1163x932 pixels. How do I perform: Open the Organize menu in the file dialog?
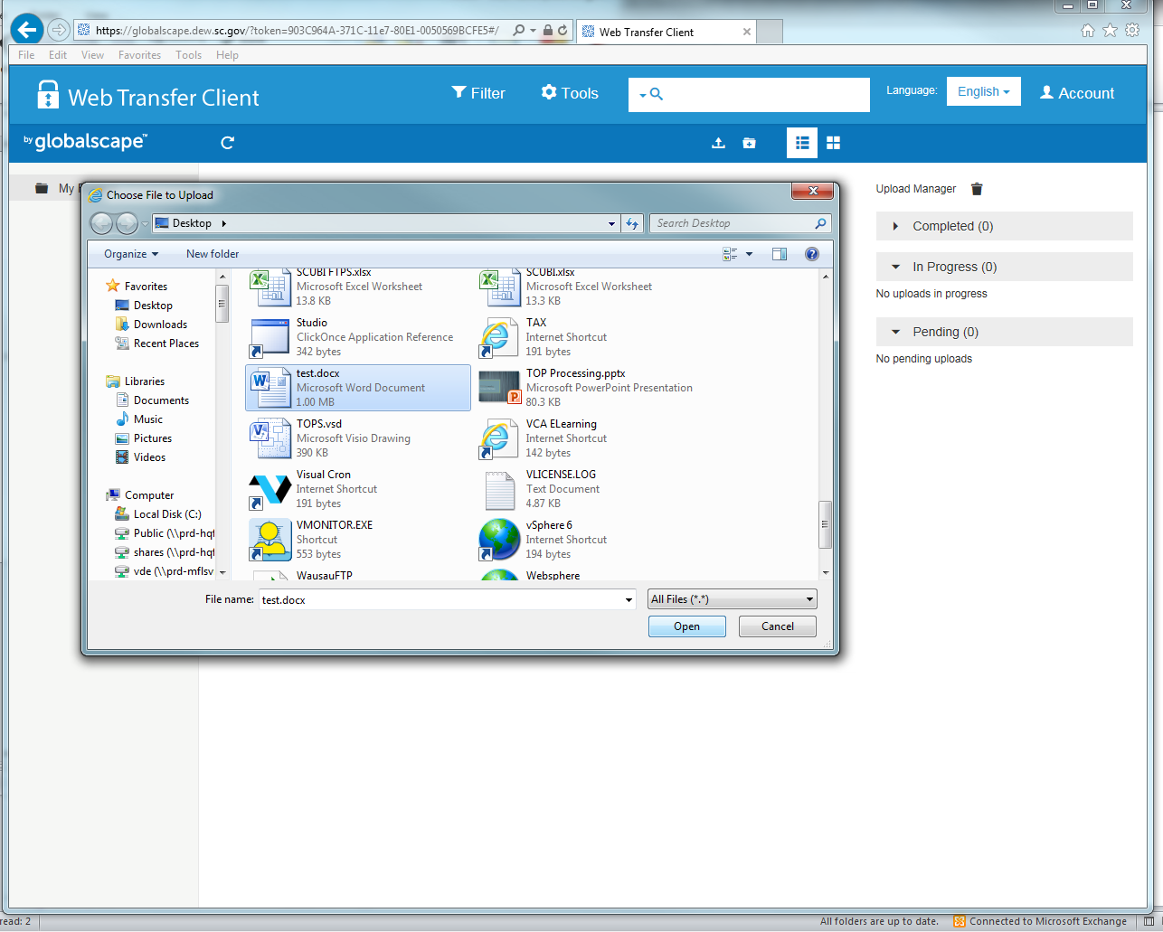coord(130,254)
